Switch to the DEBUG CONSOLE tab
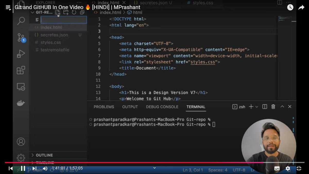This screenshot has height=174, width=309. pyautogui.click(x=162, y=107)
